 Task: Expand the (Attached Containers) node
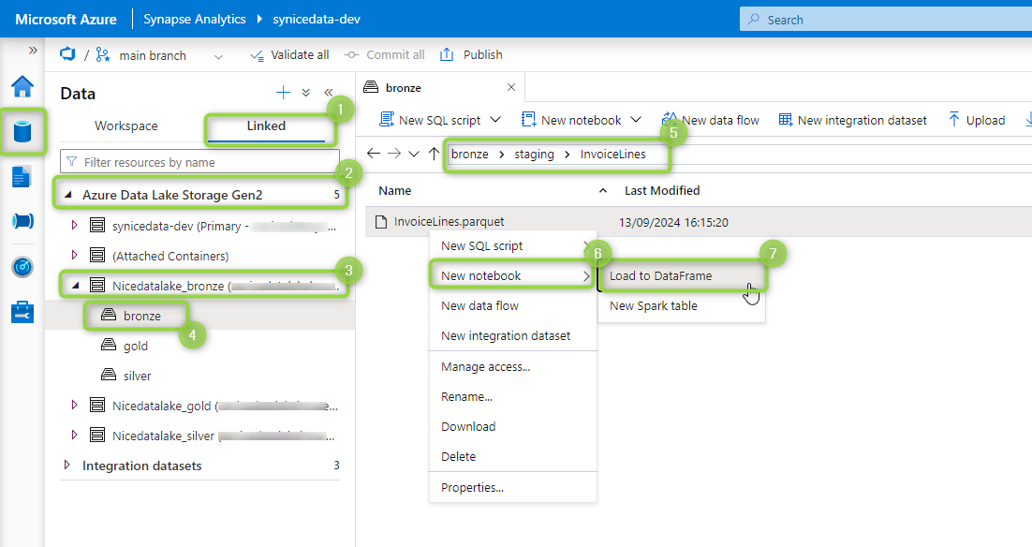point(74,255)
